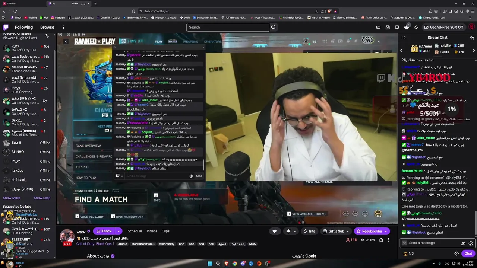Switch to the TikFinity browser tab

[23, 4]
